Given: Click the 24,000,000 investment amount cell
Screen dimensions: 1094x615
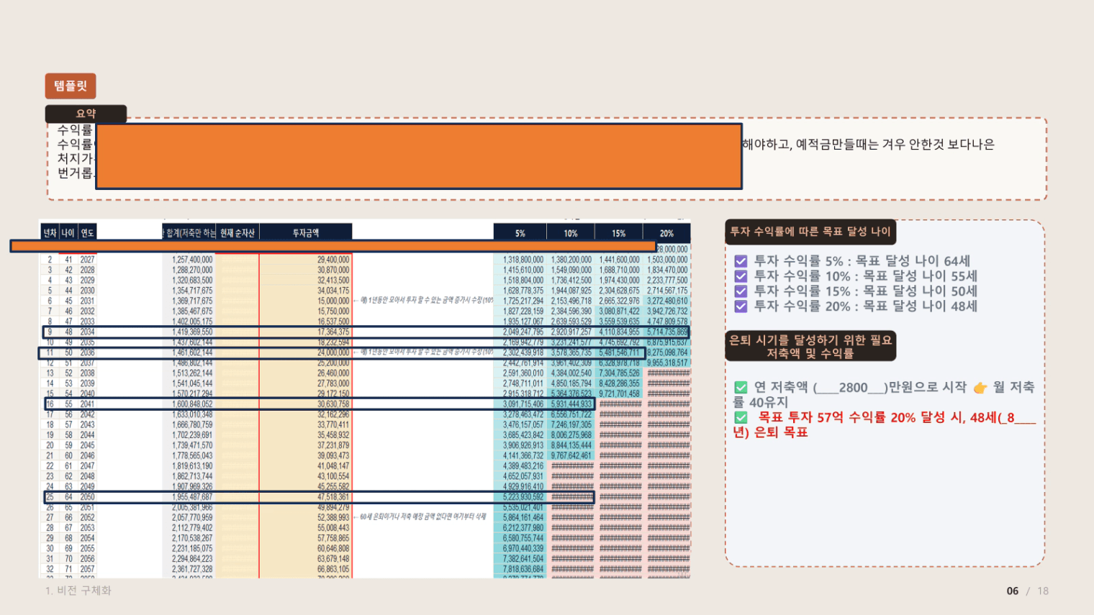Looking at the screenshot, I should click(x=333, y=352).
